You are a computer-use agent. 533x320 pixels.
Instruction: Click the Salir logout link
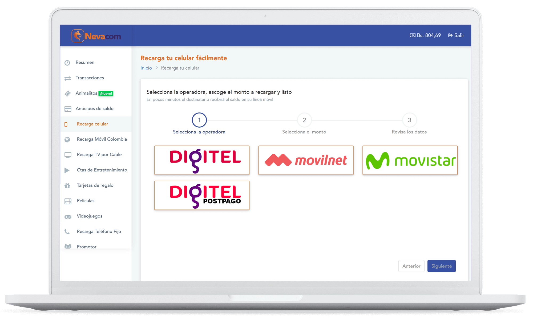click(x=456, y=35)
